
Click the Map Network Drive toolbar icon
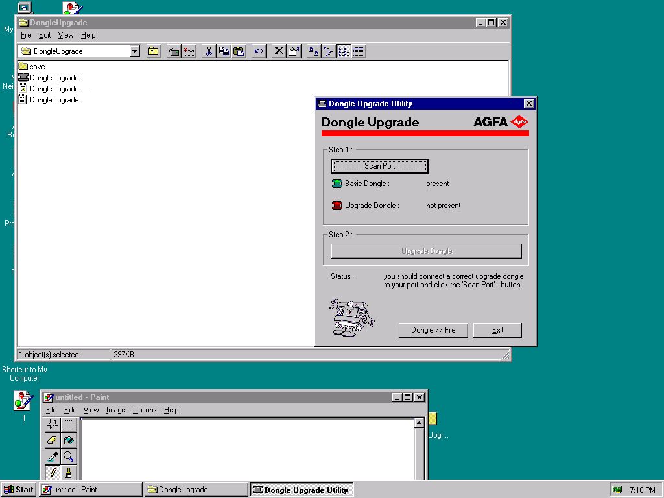click(174, 51)
